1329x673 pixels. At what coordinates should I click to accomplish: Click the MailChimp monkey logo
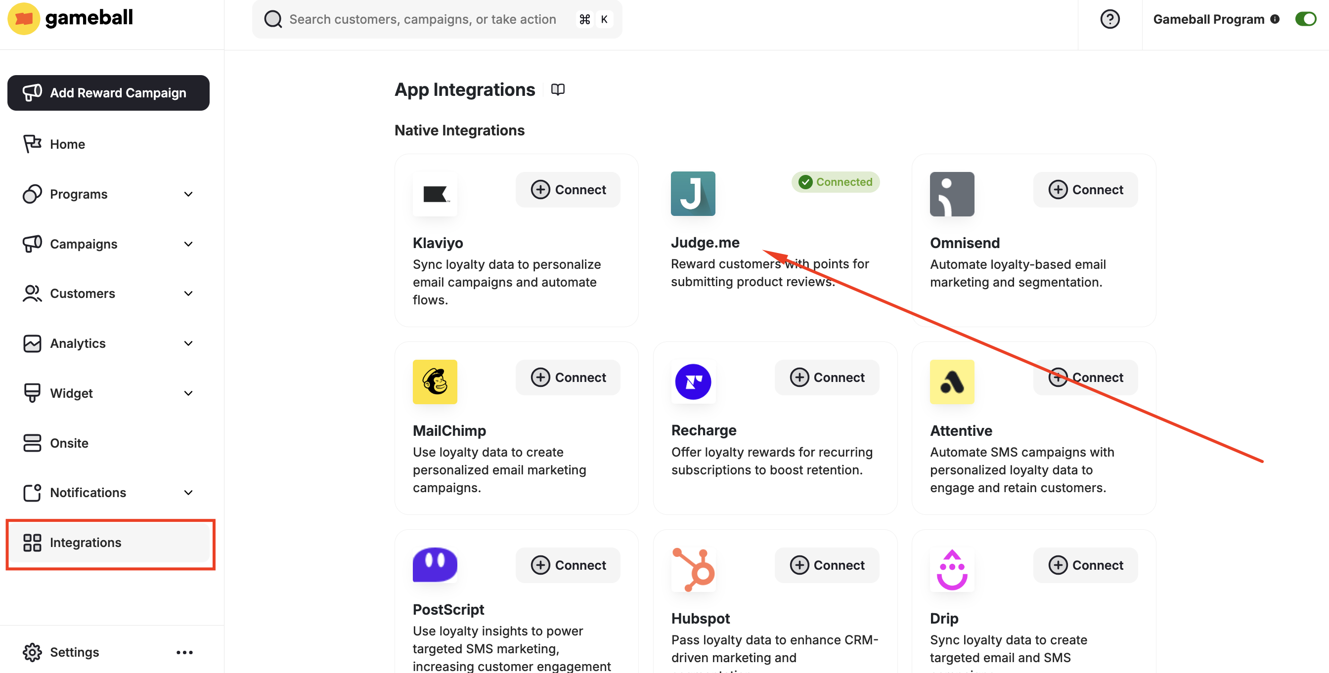[x=435, y=381]
